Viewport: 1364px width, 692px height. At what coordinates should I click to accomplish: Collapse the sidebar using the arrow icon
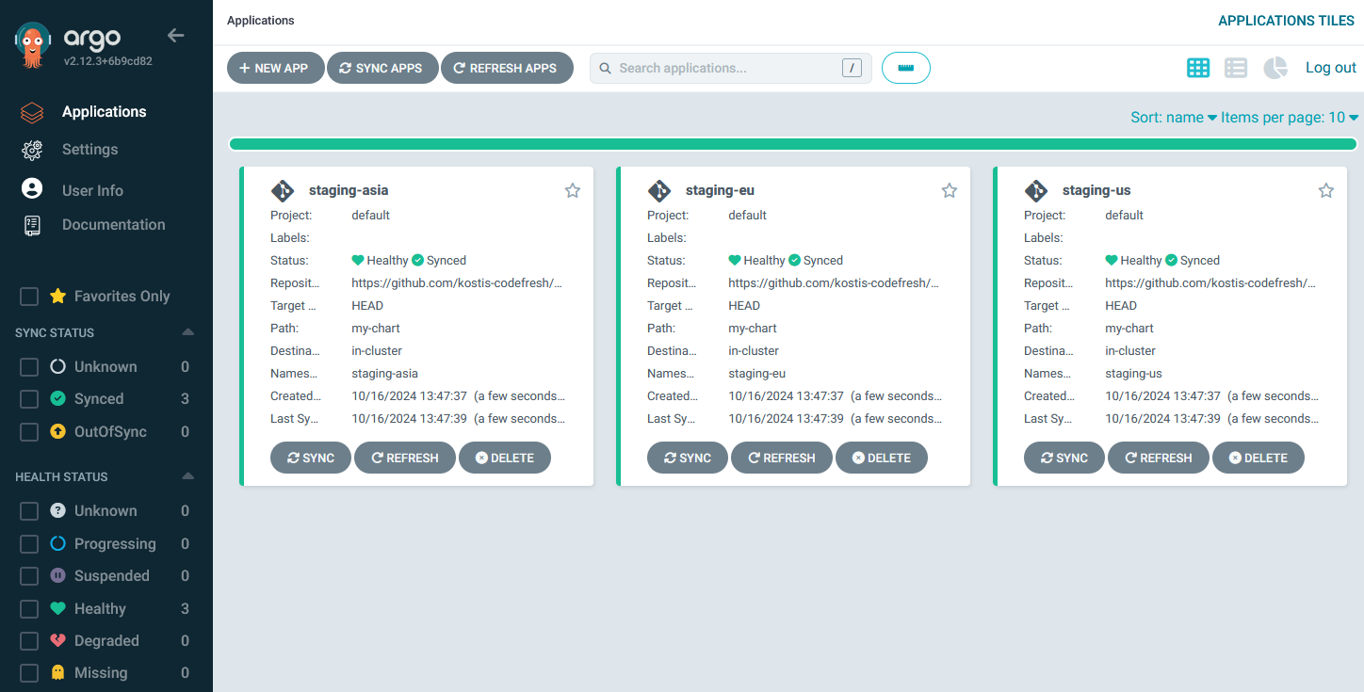point(175,35)
